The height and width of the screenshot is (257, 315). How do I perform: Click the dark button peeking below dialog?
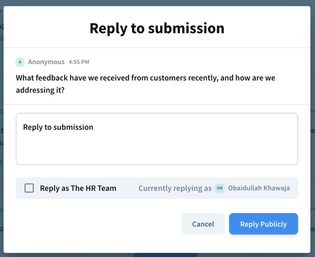pyautogui.click(x=165, y=255)
